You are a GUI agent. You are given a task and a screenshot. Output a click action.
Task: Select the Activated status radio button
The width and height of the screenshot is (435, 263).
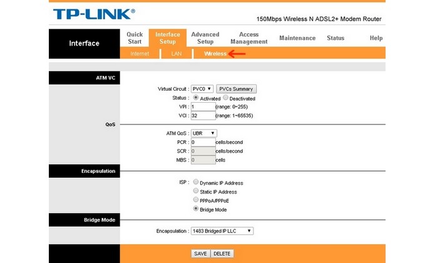(196, 98)
